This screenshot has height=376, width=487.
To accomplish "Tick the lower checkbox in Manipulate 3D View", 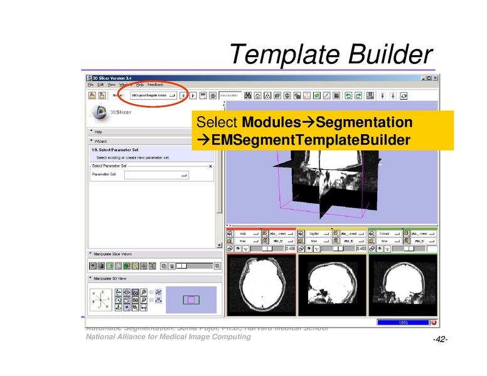I will click(x=152, y=300).
